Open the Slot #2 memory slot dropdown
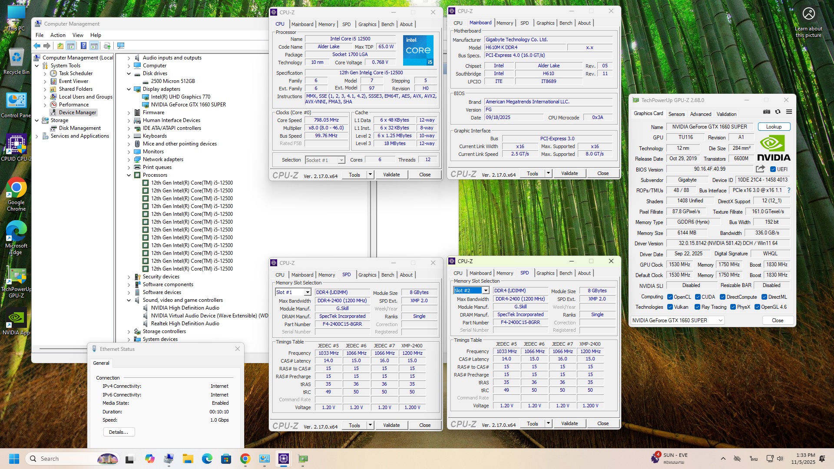Image resolution: width=834 pixels, height=469 pixels. click(486, 291)
